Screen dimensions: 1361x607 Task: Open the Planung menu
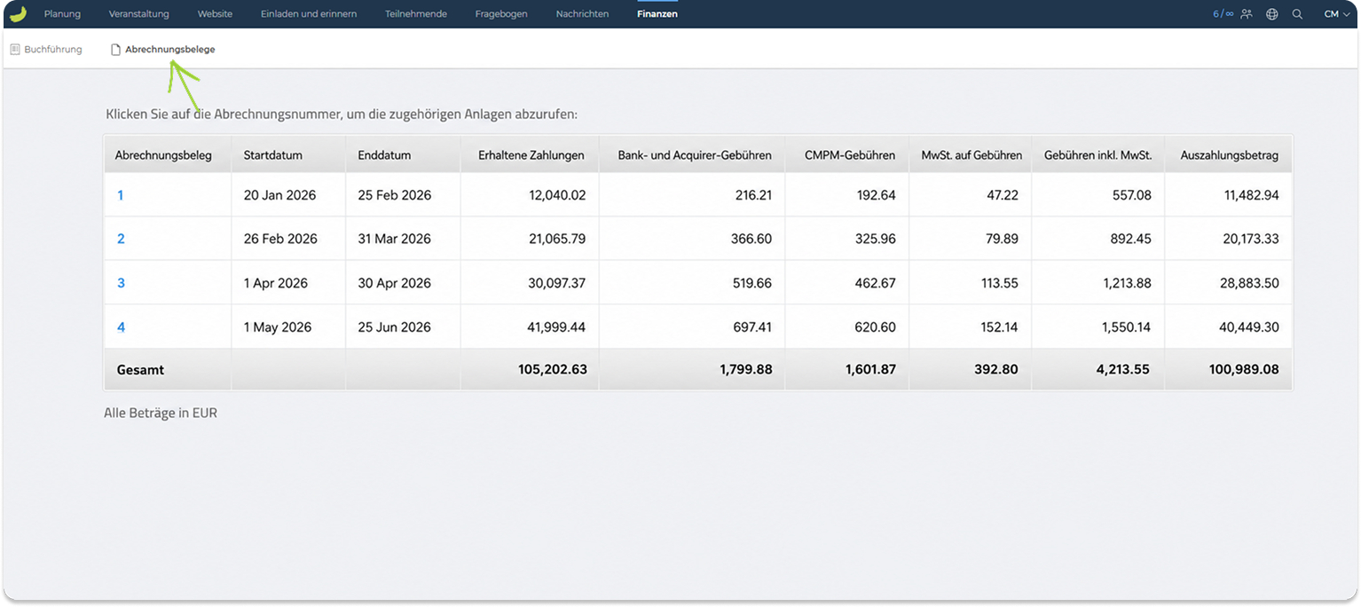(x=62, y=14)
